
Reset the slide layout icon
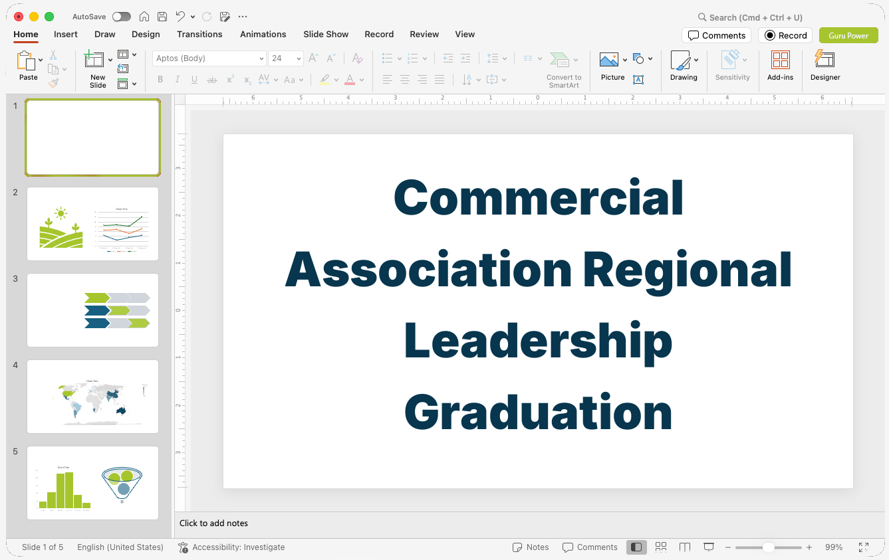click(123, 68)
